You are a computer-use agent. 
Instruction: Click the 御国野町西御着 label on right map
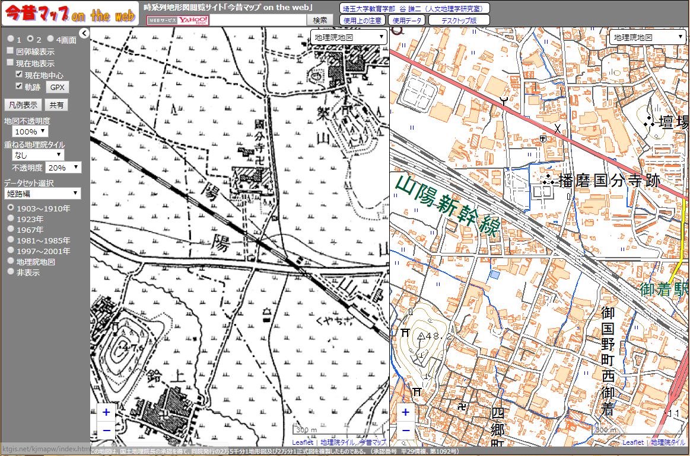(x=608, y=361)
